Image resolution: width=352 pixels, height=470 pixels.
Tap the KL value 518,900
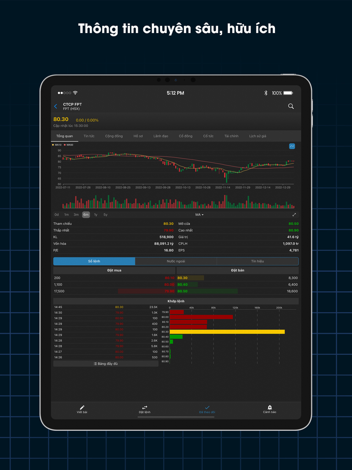pyautogui.click(x=166, y=237)
